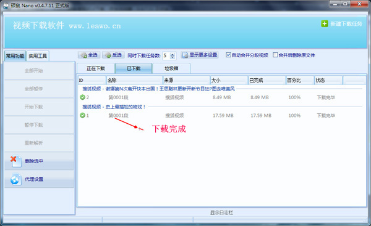Select the 8.49 MB size cell
371x226 pixels.
pyautogui.click(x=221, y=97)
